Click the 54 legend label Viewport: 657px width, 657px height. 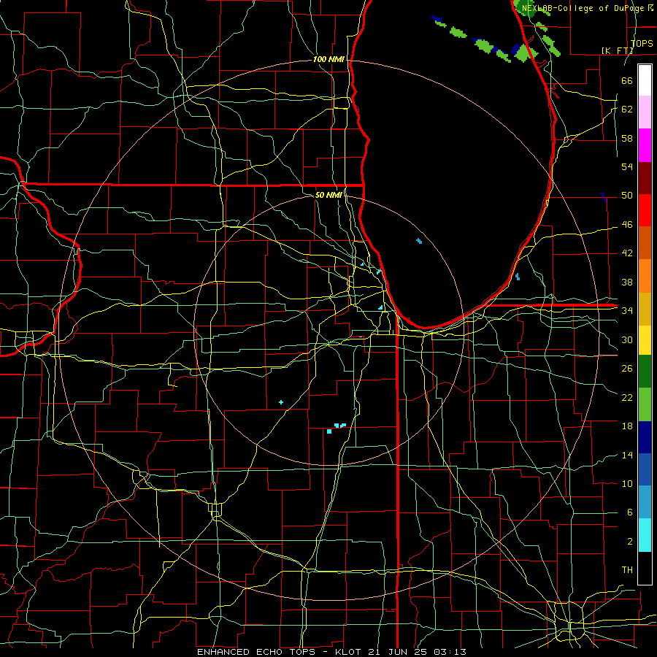[627, 166]
